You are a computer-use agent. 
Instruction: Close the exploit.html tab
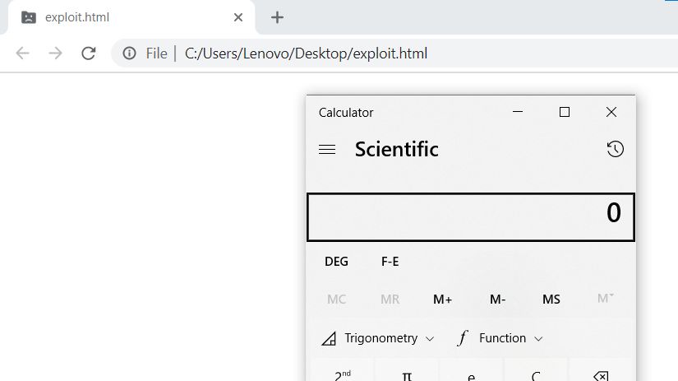(x=238, y=17)
